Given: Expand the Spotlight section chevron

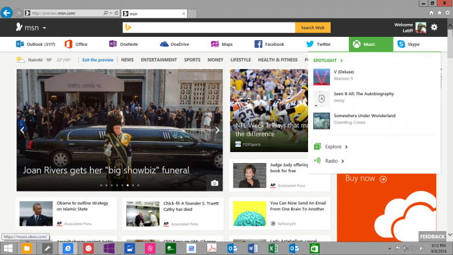Looking at the screenshot, I should 342,60.
